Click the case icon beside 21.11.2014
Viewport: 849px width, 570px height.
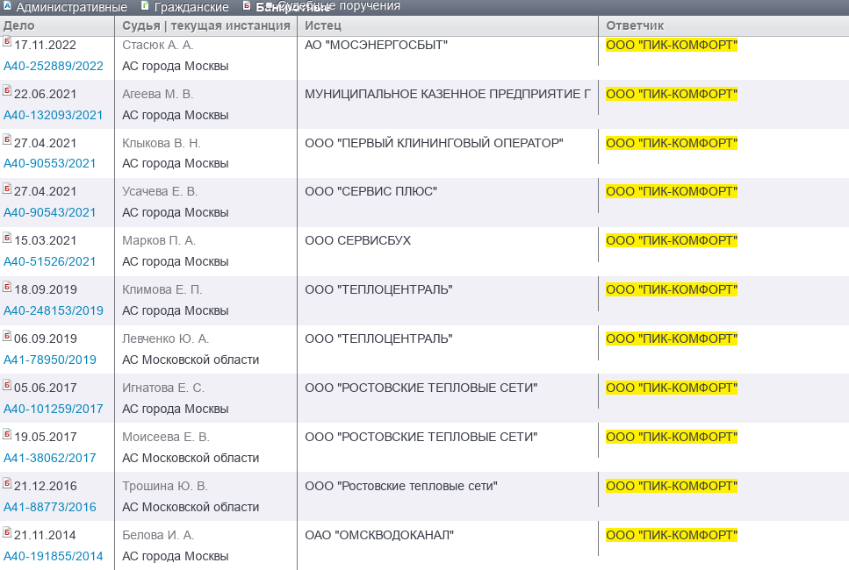7,533
